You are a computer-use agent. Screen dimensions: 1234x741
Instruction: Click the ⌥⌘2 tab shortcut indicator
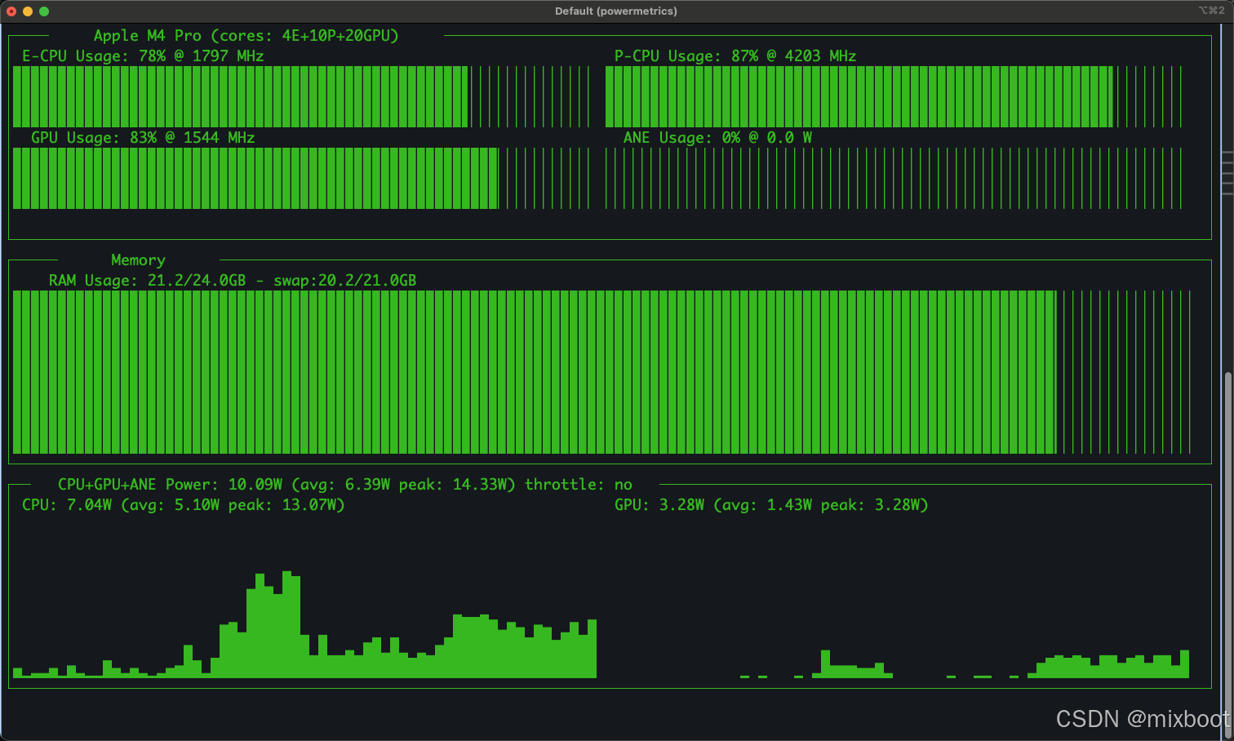pos(1211,11)
